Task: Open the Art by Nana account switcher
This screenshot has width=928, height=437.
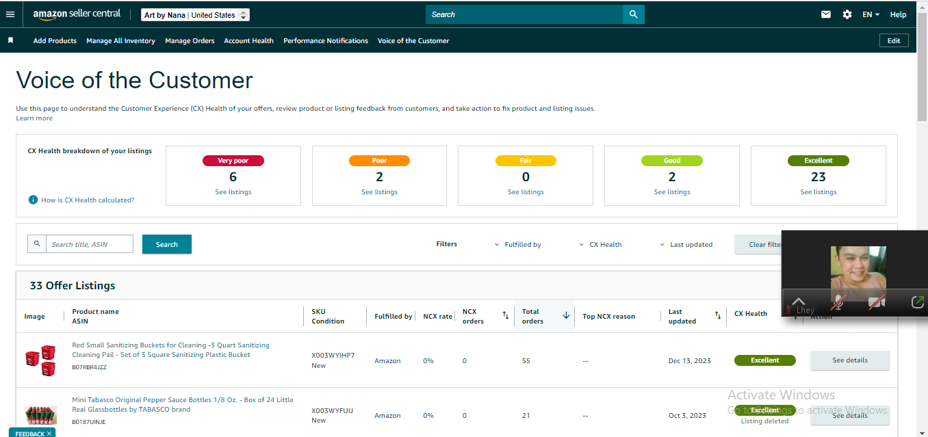Action: coord(196,14)
